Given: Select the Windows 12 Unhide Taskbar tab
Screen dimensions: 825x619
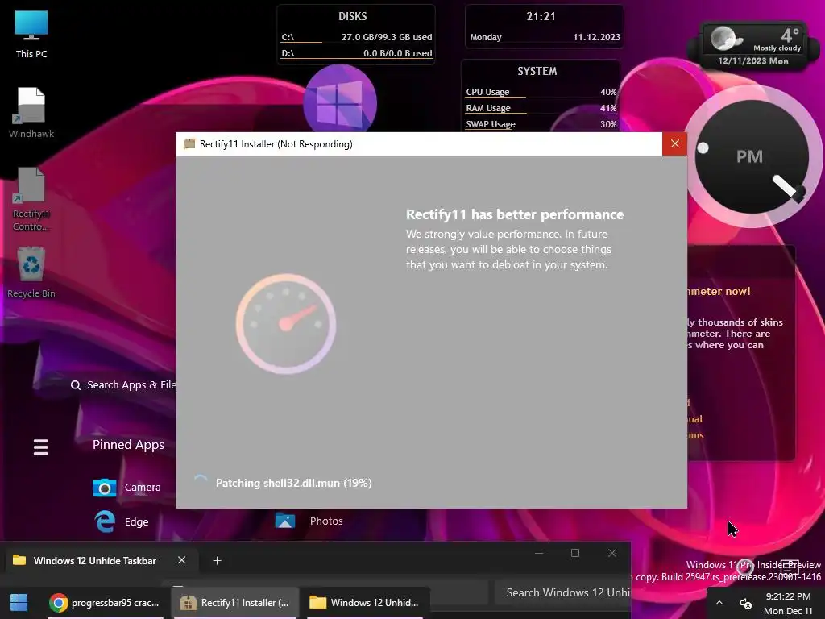Looking at the screenshot, I should 95,561.
